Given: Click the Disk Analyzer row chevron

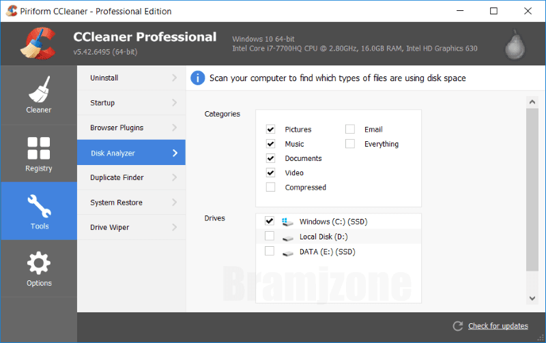Looking at the screenshot, I should 175,153.
